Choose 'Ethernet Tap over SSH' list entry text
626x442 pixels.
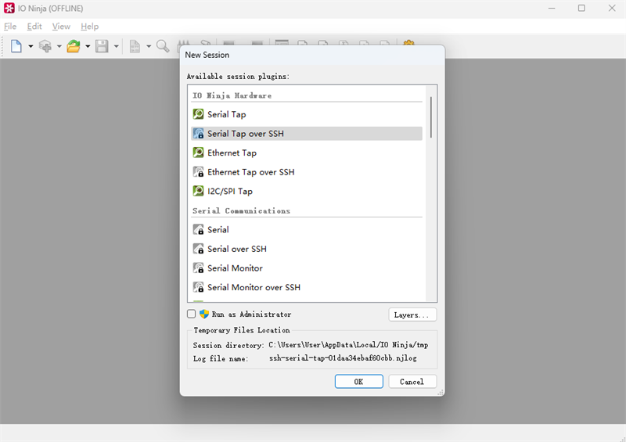coord(251,172)
